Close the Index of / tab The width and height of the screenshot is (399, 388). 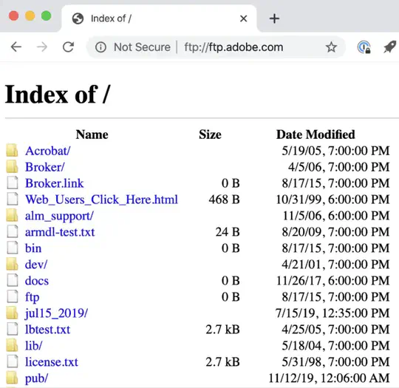pos(244,18)
